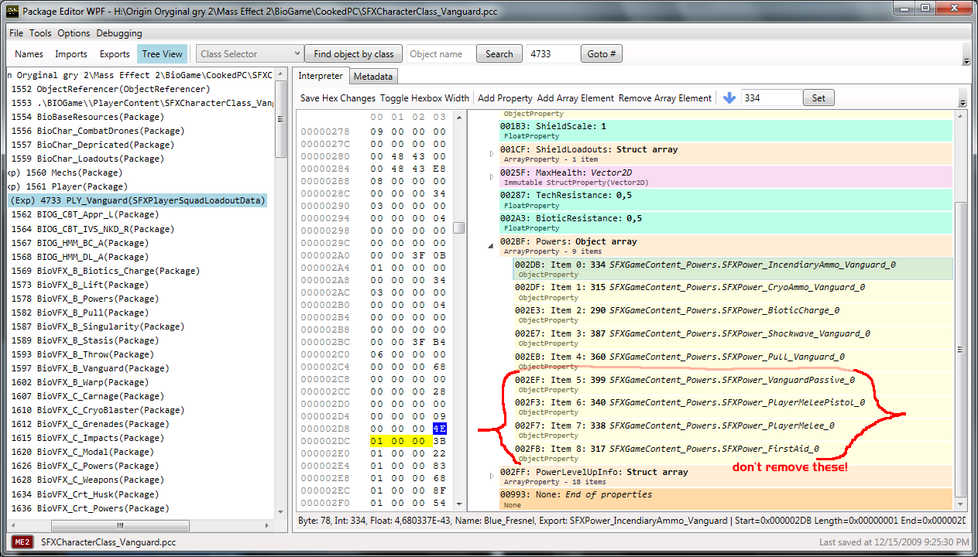
Task: Open the Tools menu
Action: pyautogui.click(x=40, y=33)
